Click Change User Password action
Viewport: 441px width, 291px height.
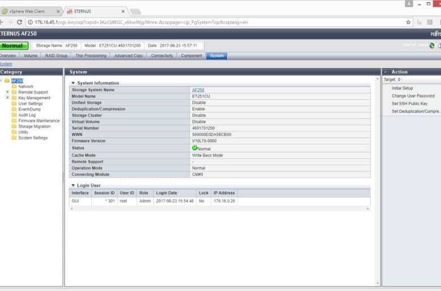413,96
